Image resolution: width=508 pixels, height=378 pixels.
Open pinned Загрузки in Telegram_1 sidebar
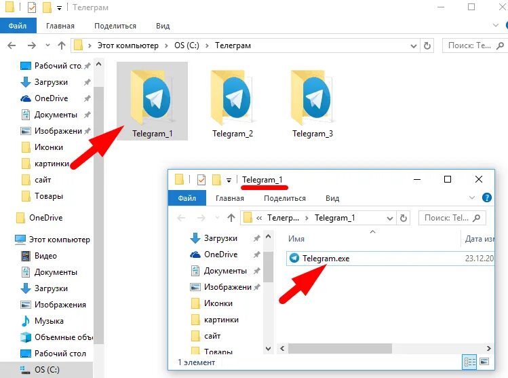[x=214, y=238]
